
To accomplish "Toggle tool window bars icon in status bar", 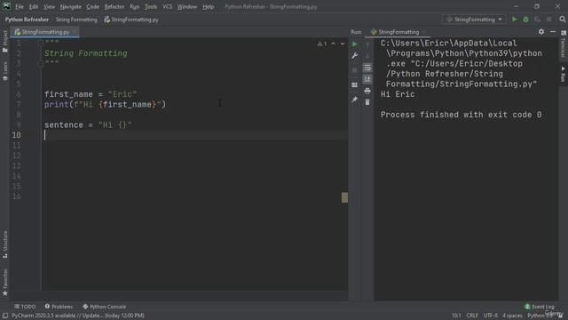I will [x=5, y=316].
